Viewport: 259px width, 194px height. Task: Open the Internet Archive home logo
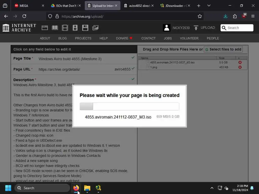pyautogui.click(x=19, y=28)
